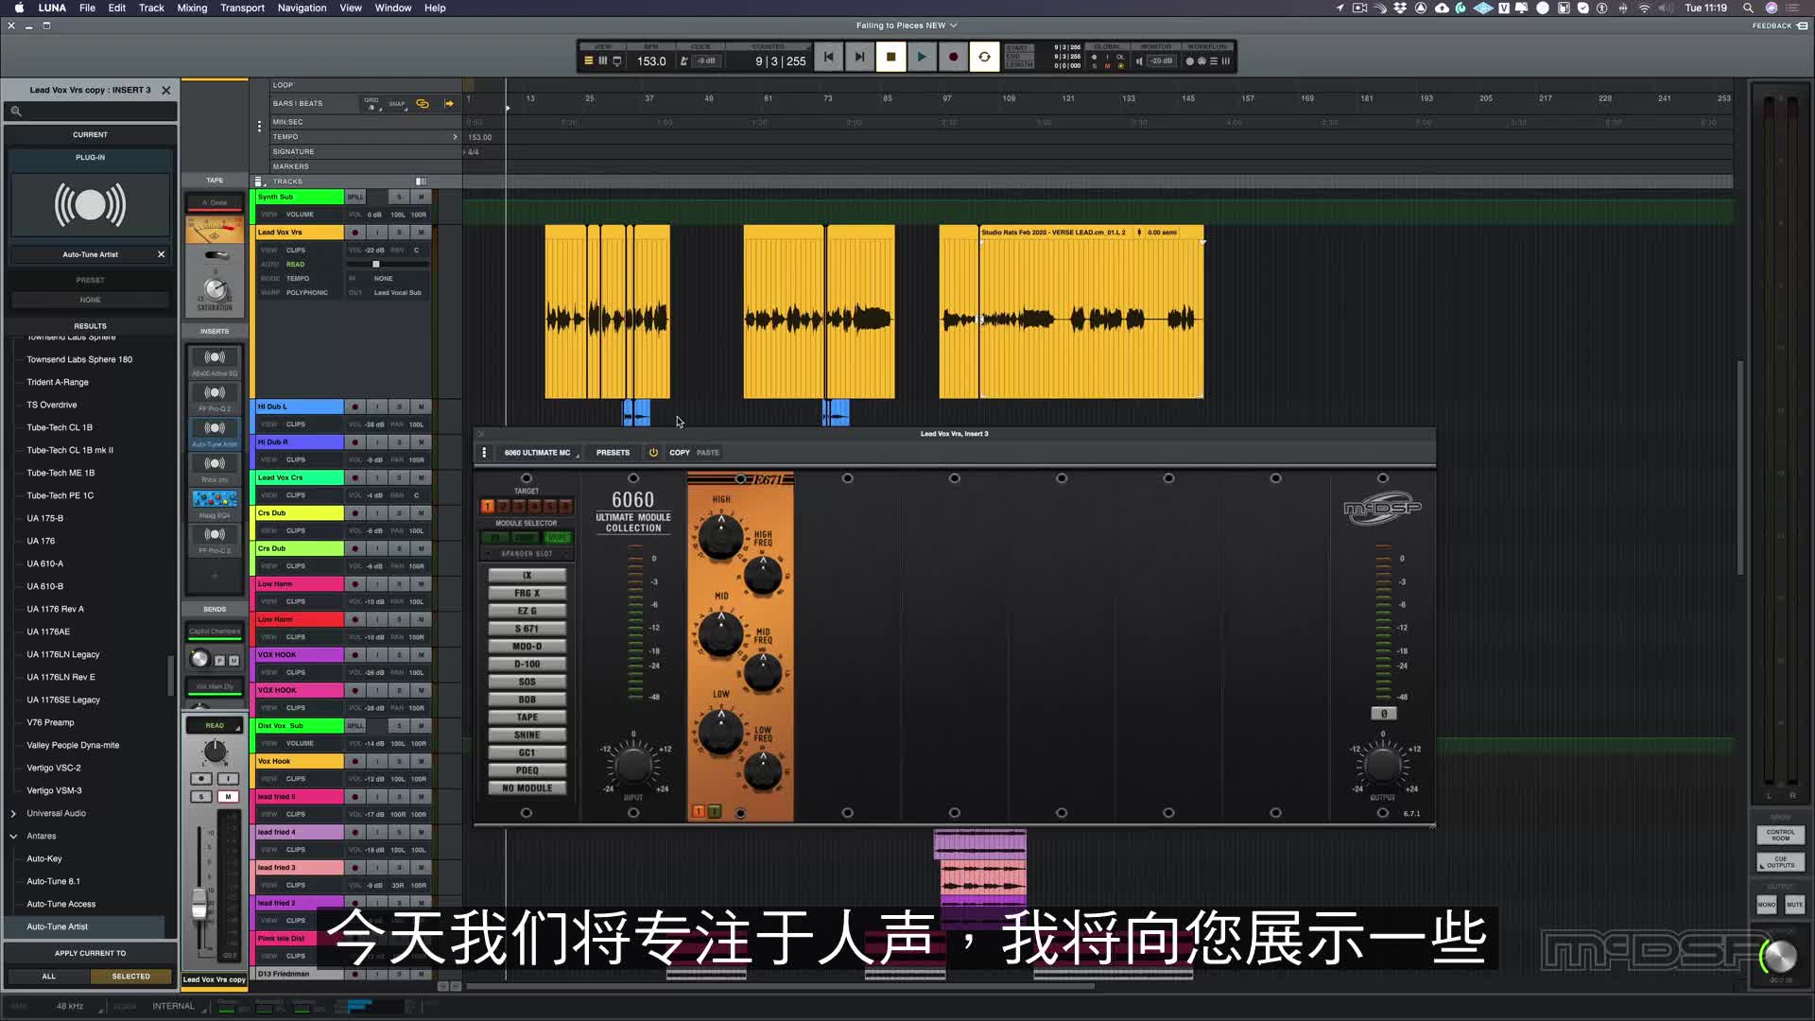Open the Navigation menu
This screenshot has height=1021, width=1815.
(302, 8)
